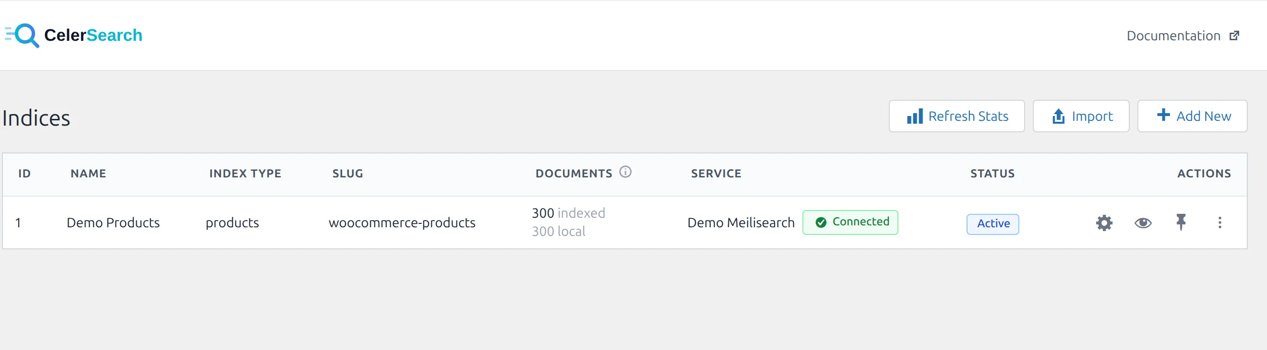Click the pin icon in Demo Products row
This screenshot has height=350, width=1267.
pos(1181,222)
